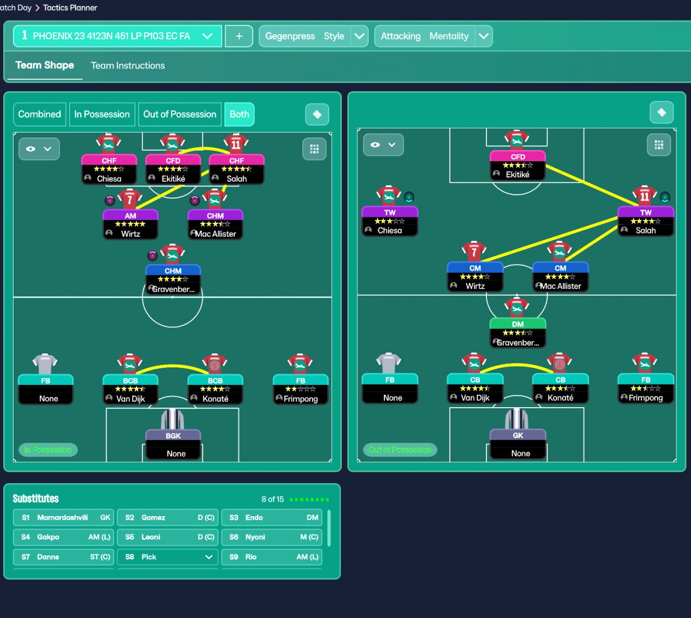Viewport: 691px width, 618px height.
Task: Select Wirtz's number 7 shirt above the CM card
Action: point(474,251)
